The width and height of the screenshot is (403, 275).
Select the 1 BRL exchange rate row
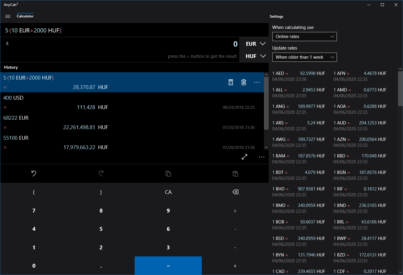pos(360,225)
